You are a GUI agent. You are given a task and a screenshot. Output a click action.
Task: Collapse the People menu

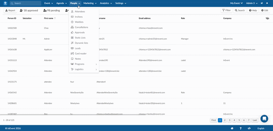coord(75,3)
